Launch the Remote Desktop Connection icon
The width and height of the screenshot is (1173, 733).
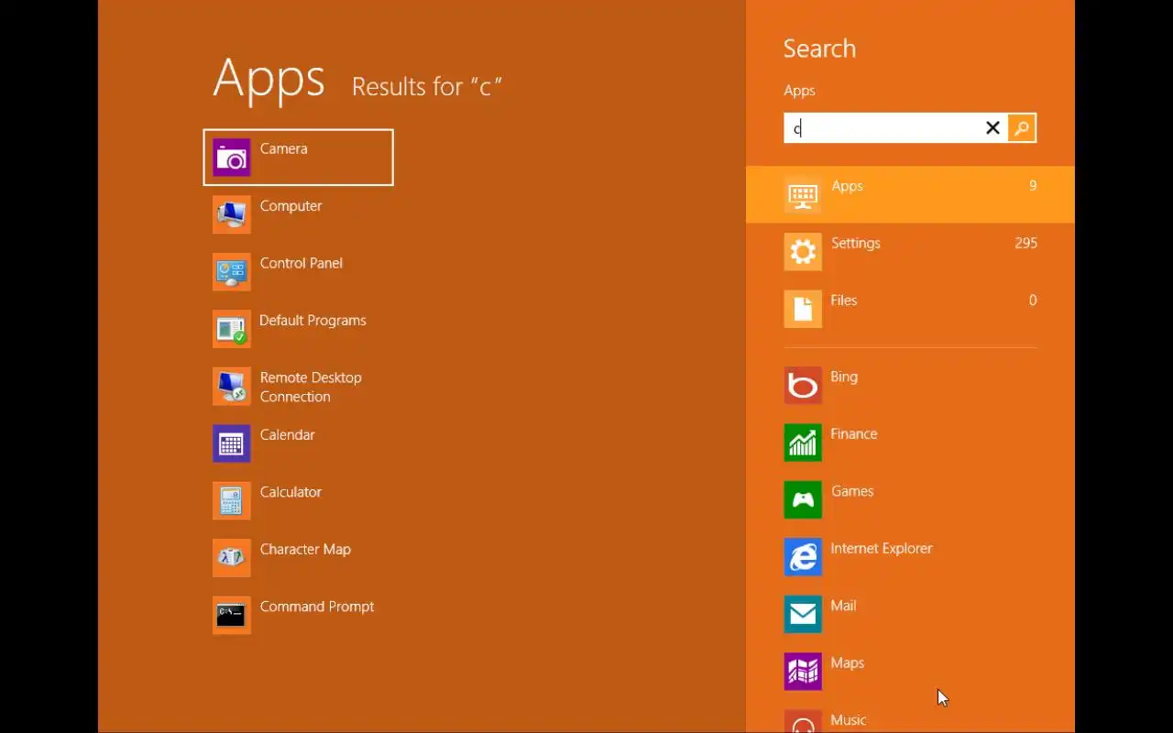click(x=232, y=387)
